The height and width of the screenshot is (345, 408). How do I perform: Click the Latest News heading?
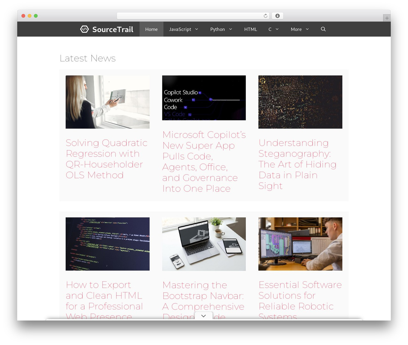[88, 58]
